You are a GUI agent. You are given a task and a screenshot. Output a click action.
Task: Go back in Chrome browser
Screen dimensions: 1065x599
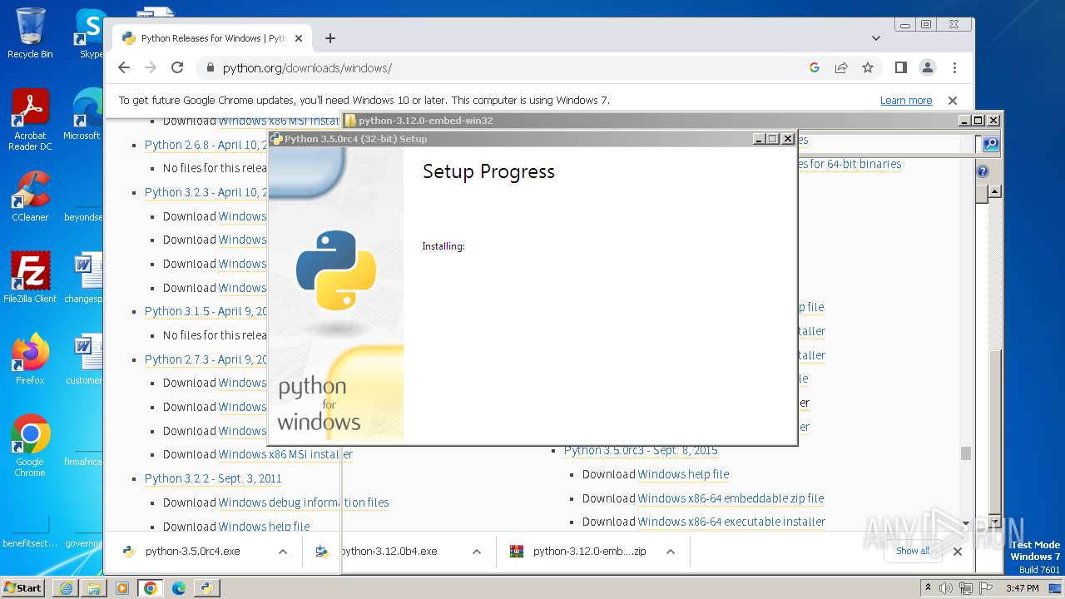coord(124,67)
